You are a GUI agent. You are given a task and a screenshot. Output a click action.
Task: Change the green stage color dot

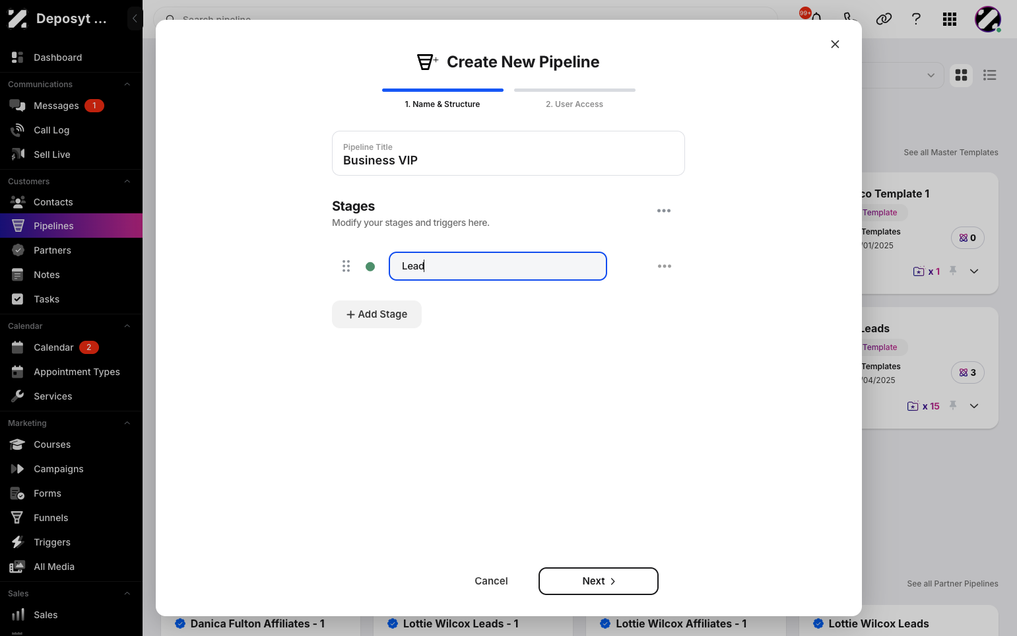(x=370, y=267)
